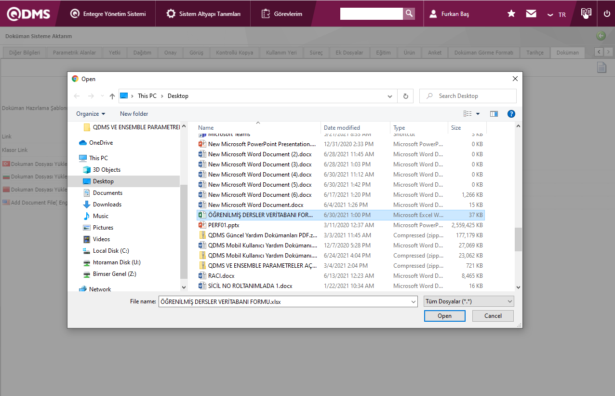The image size is (615, 396).
Task: Click the refresh button beside address bar
Action: [x=405, y=96]
